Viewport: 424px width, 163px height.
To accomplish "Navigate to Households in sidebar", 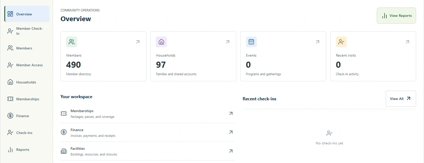I will (27, 82).
